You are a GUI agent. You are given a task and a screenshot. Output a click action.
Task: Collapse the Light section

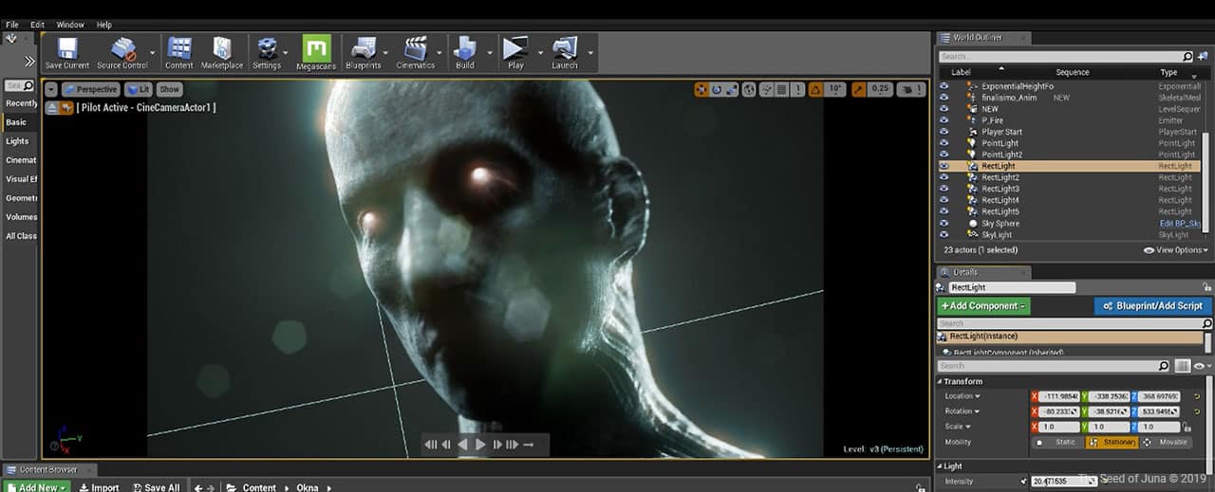pyautogui.click(x=940, y=466)
